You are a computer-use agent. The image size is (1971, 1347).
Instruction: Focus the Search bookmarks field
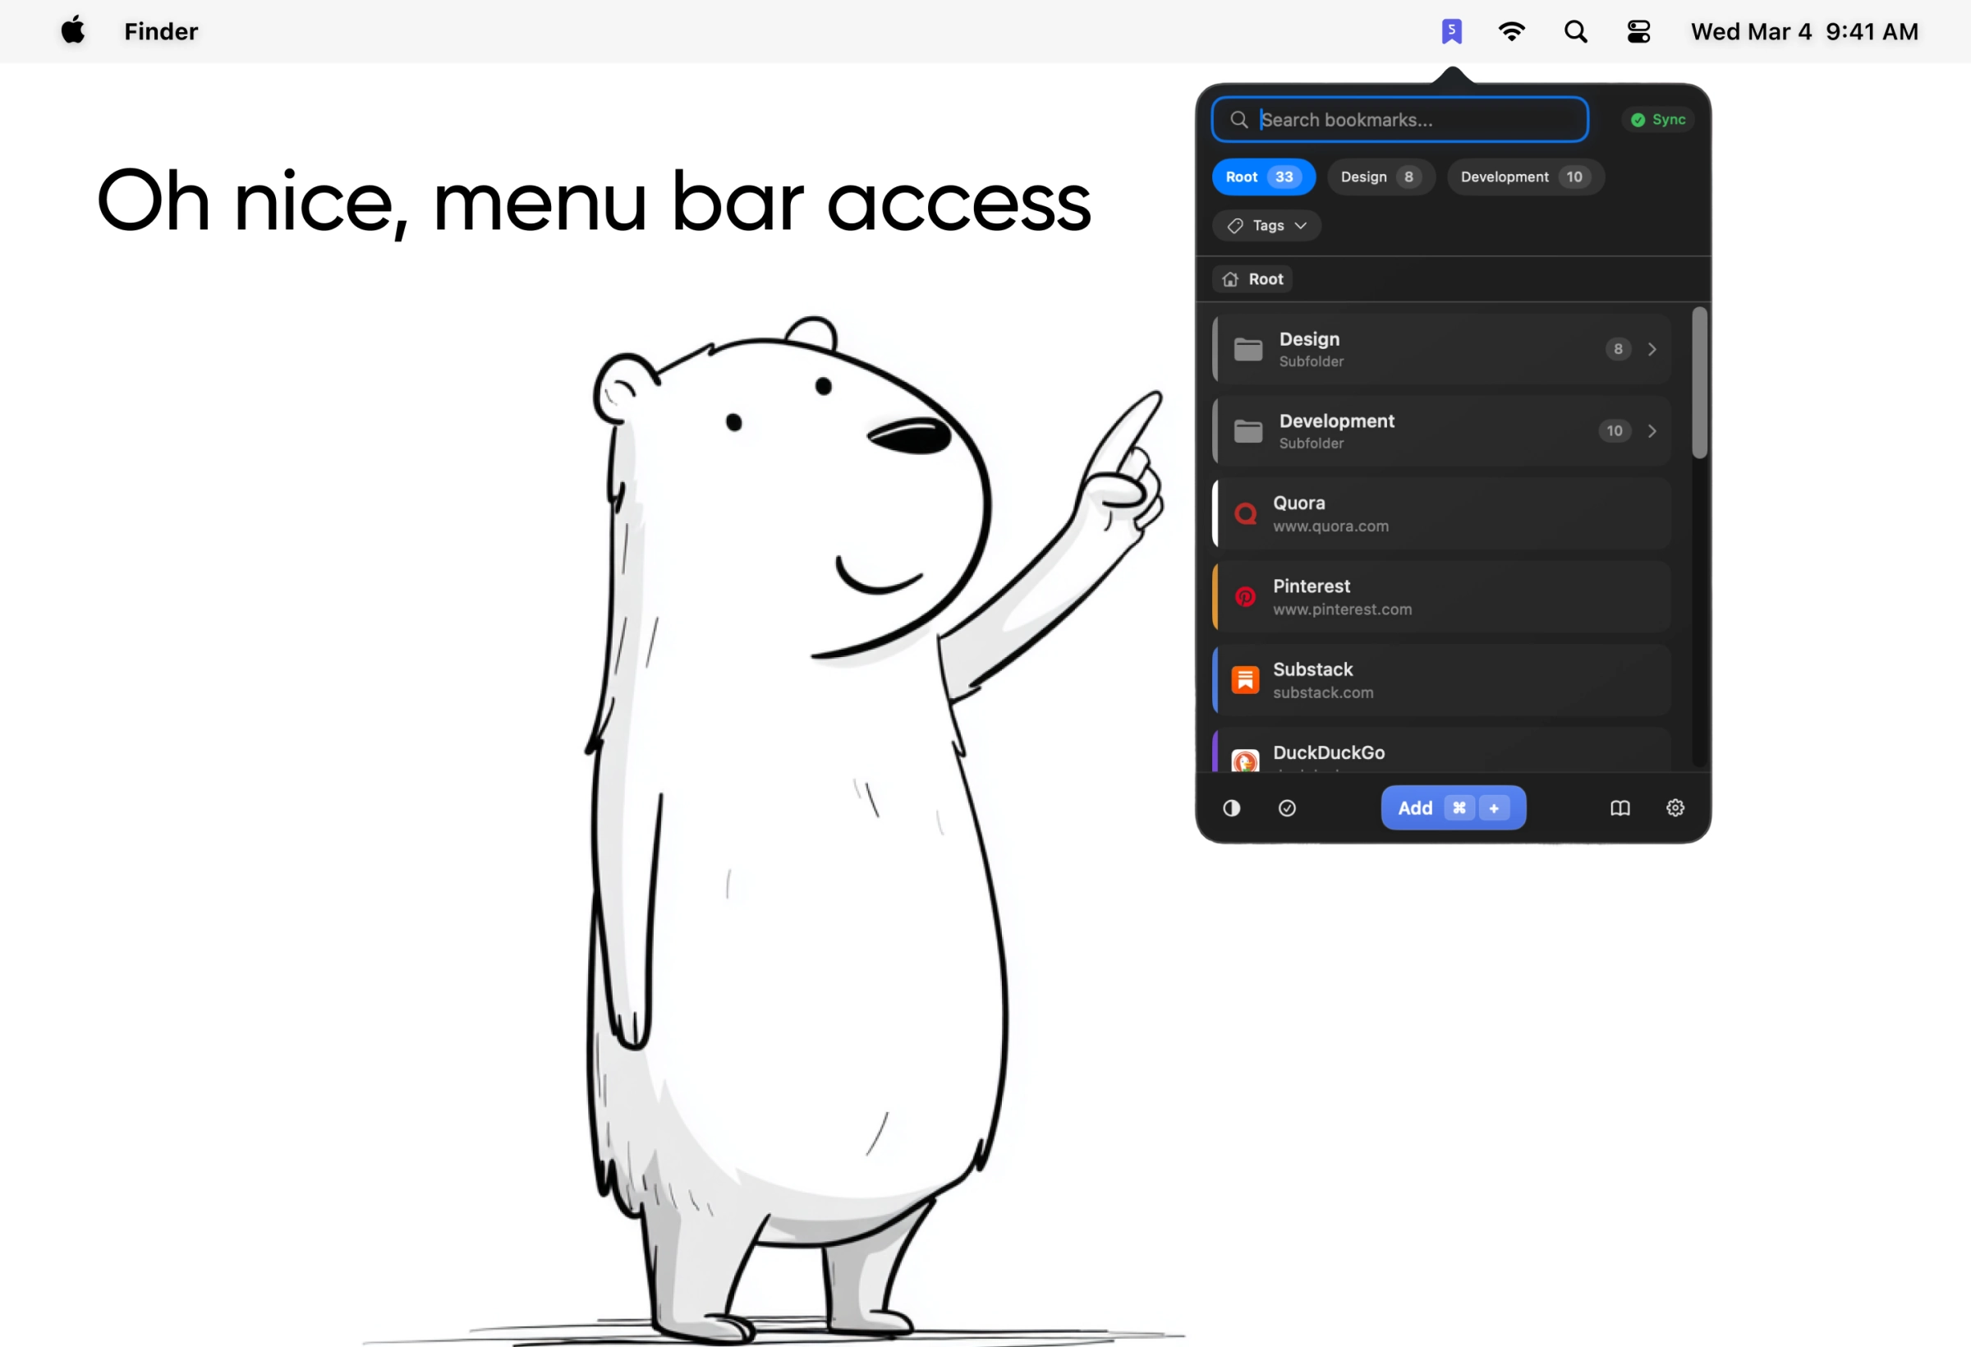click(x=1399, y=120)
